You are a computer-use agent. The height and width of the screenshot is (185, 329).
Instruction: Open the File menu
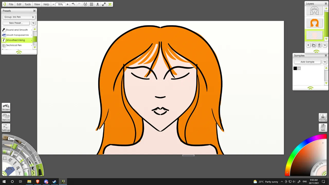pos(11,4)
